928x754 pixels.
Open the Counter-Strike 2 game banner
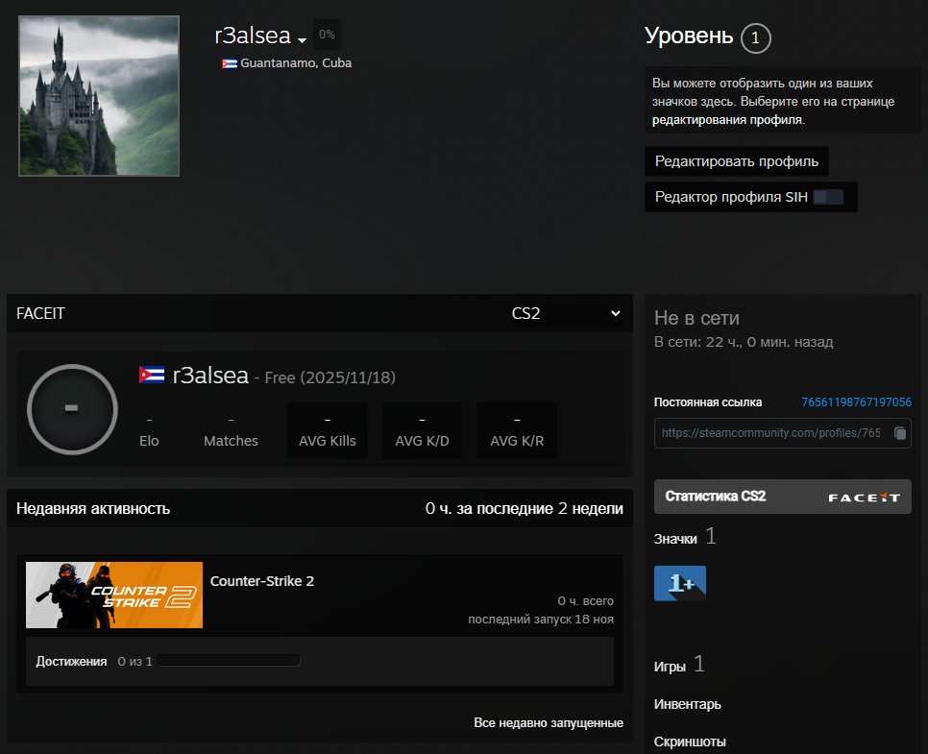pos(114,595)
